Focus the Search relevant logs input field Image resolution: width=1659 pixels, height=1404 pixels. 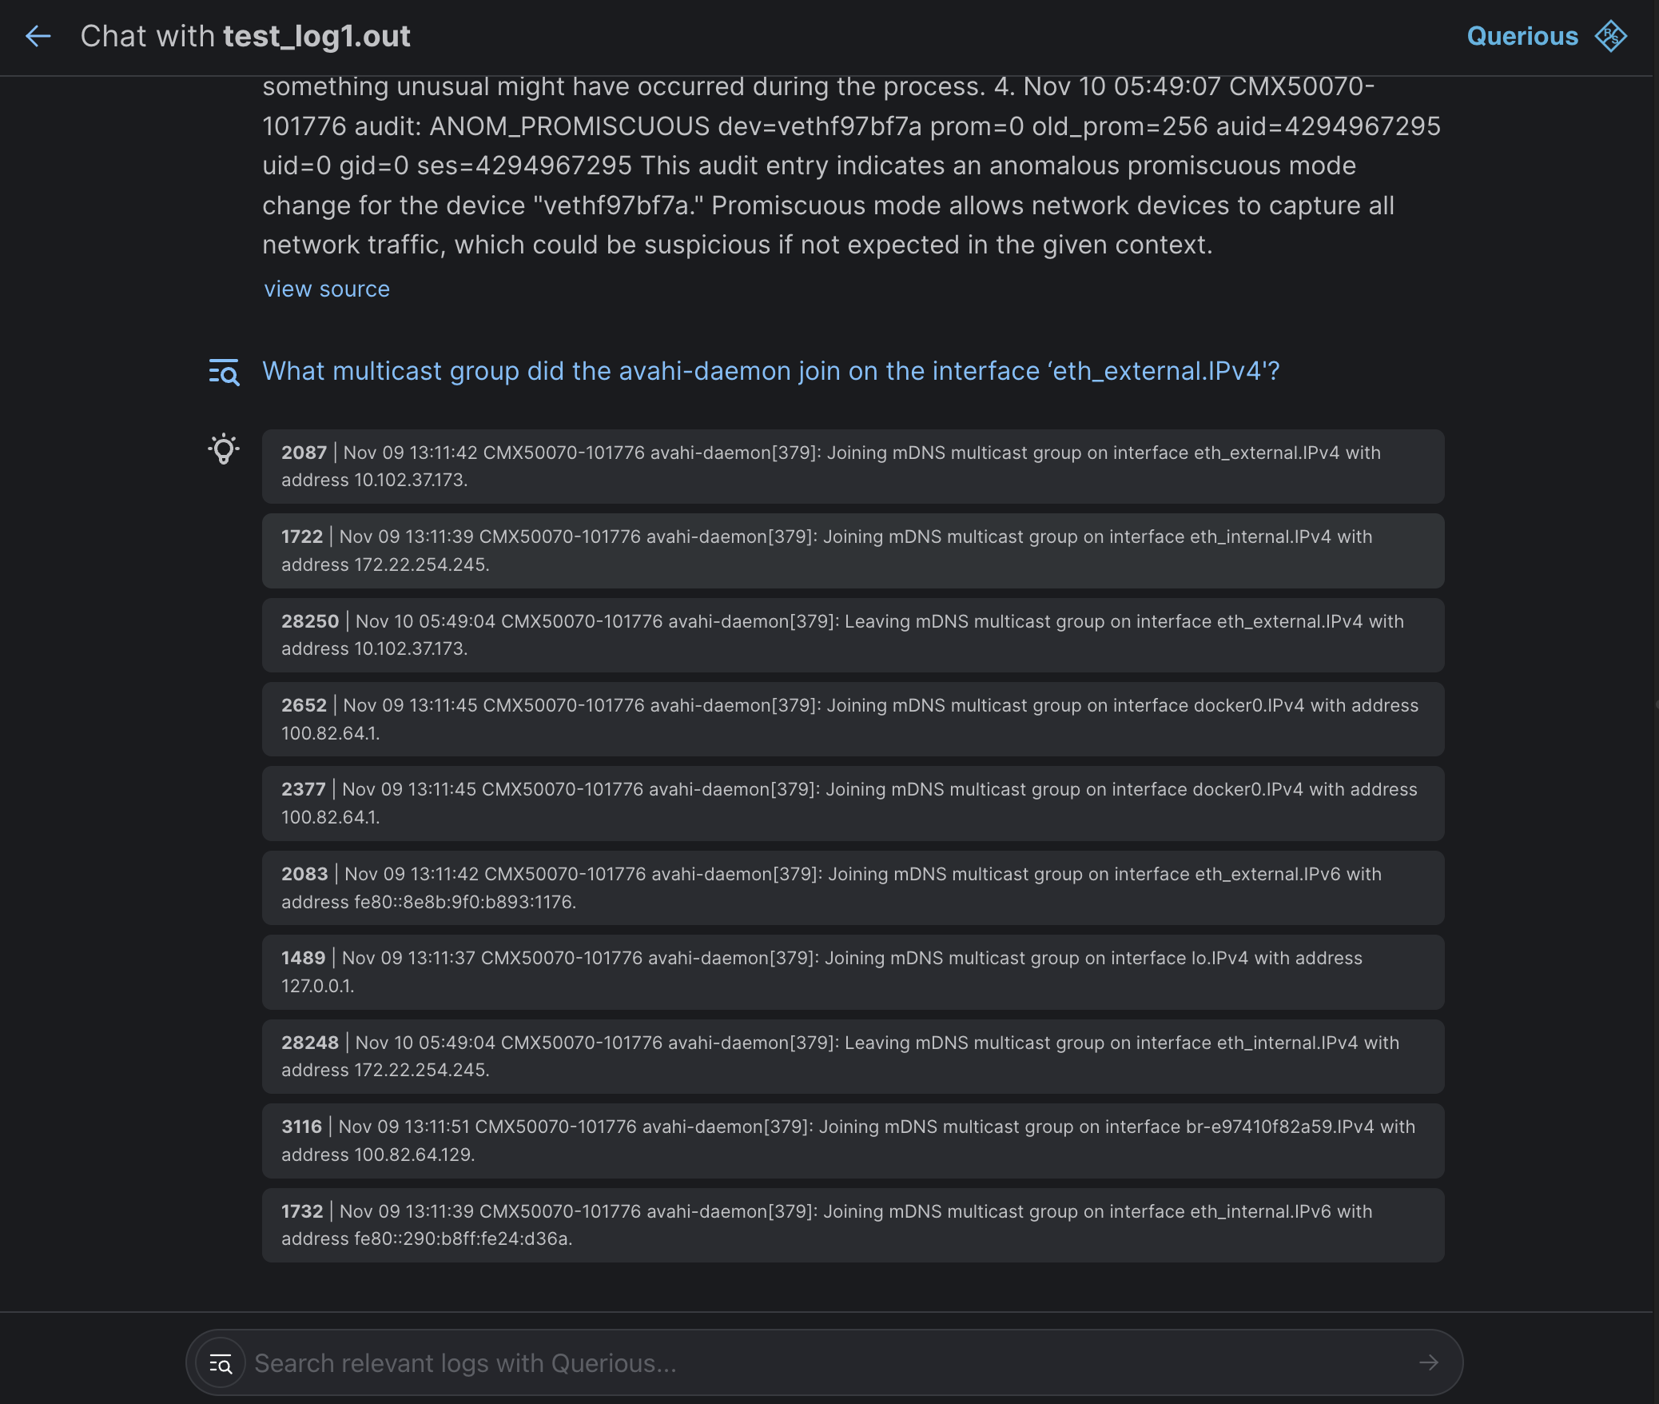(831, 1363)
